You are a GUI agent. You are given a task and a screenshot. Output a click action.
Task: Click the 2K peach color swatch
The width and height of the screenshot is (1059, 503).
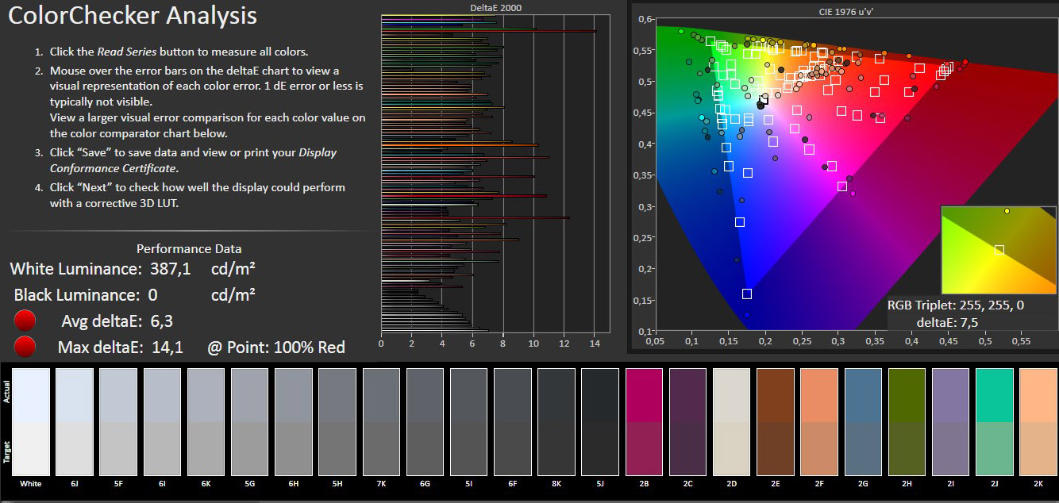point(1038,421)
